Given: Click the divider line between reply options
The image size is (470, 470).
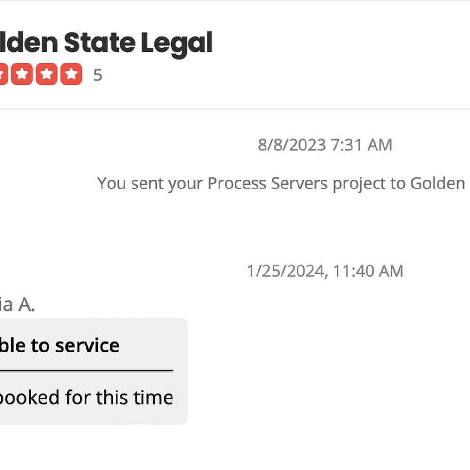Looking at the screenshot, I should tap(87, 371).
